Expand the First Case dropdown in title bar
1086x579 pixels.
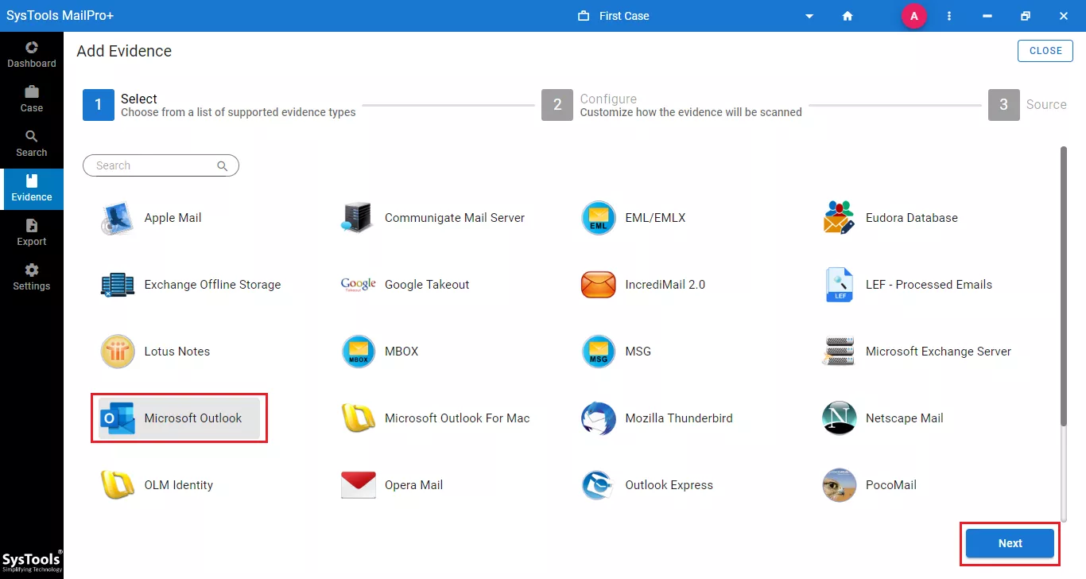pos(809,16)
